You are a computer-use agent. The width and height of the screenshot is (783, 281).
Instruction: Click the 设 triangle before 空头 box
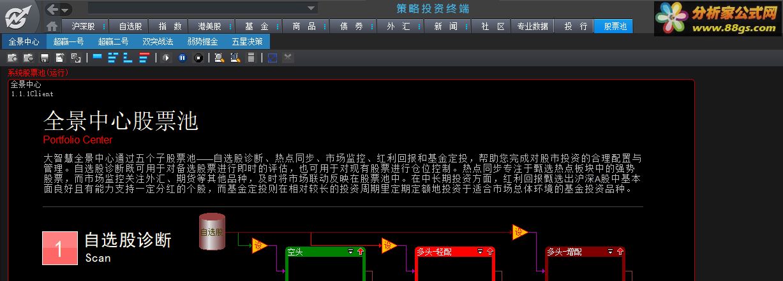click(x=258, y=245)
